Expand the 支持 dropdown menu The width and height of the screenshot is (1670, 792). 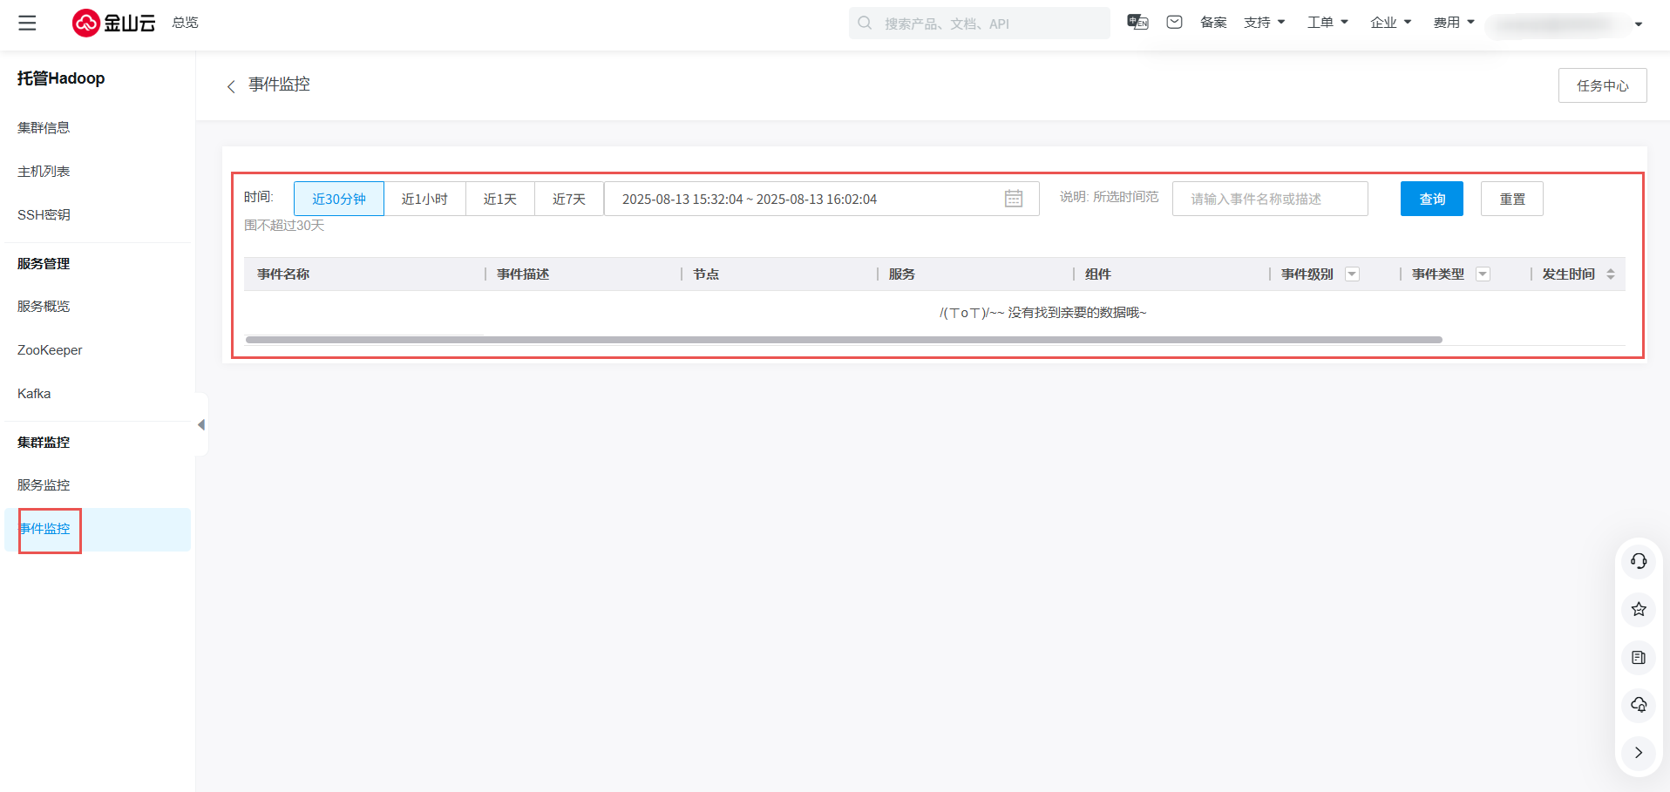click(1264, 23)
